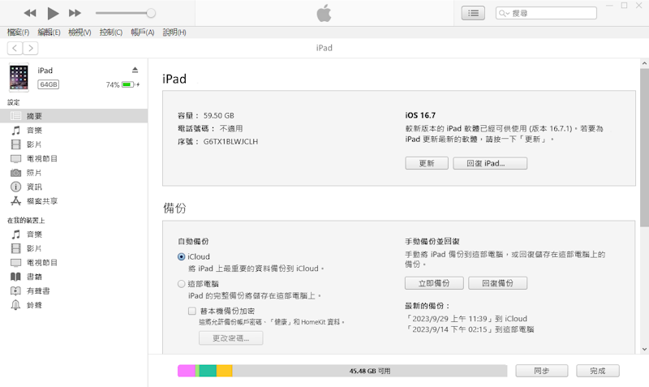
Task: Click the 2023/9/29 iCloud backup entry
Action: tap(466, 319)
